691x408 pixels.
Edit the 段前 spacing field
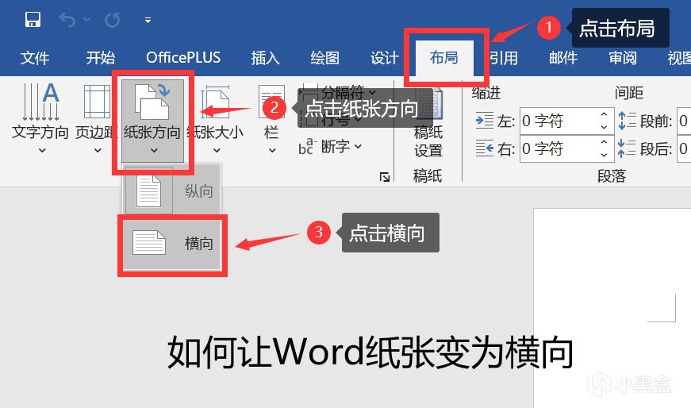(684, 121)
